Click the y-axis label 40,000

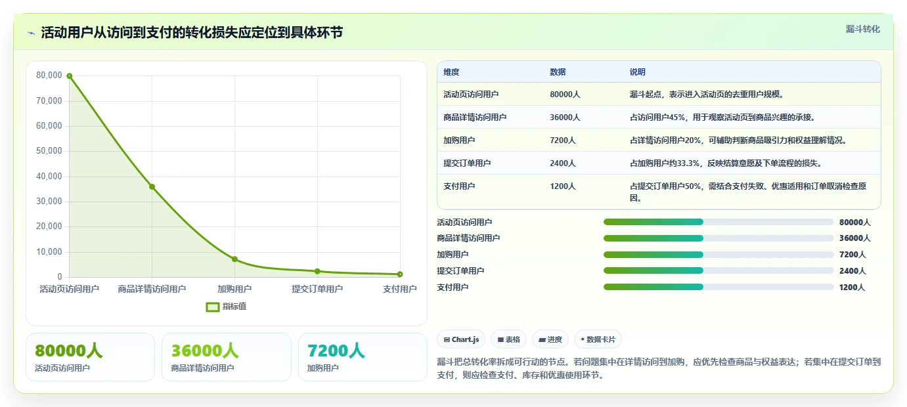pyautogui.click(x=49, y=177)
